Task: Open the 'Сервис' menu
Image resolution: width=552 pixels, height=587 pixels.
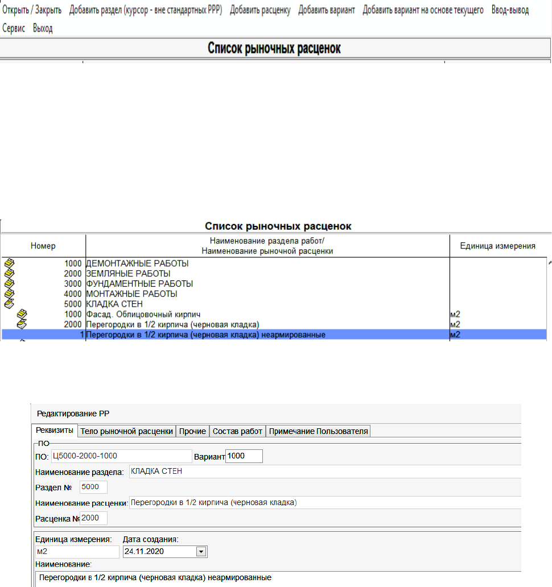Action: 14,28
